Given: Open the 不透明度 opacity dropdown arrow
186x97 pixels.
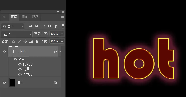Looking at the screenshot, I should click(x=62, y=34).
